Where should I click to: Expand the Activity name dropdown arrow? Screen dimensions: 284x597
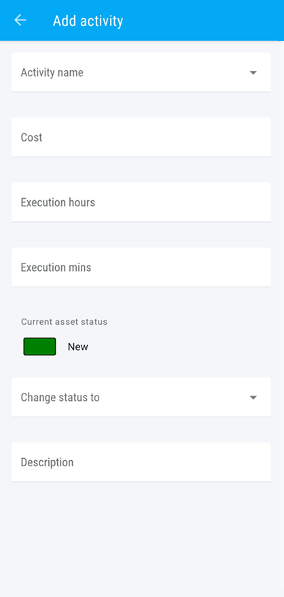click(253, 72)
